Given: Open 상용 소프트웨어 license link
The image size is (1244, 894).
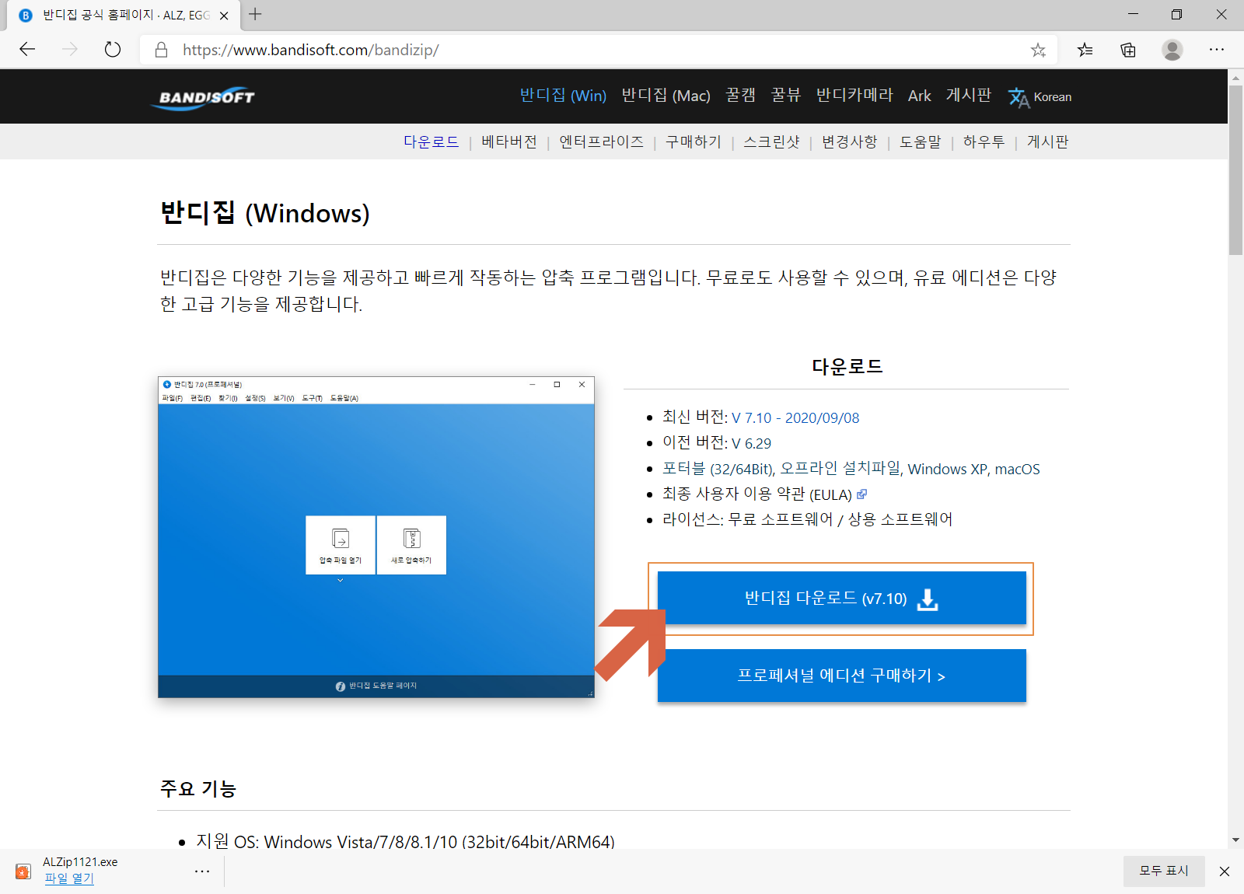Looking at the screenshot, I should pyautogui.click(x=900, y=519).
